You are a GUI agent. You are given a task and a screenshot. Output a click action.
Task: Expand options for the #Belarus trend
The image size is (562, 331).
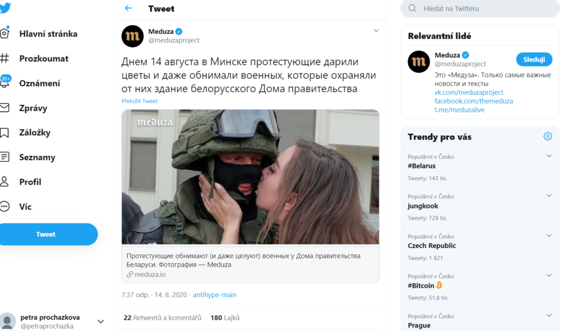(549, 156)
